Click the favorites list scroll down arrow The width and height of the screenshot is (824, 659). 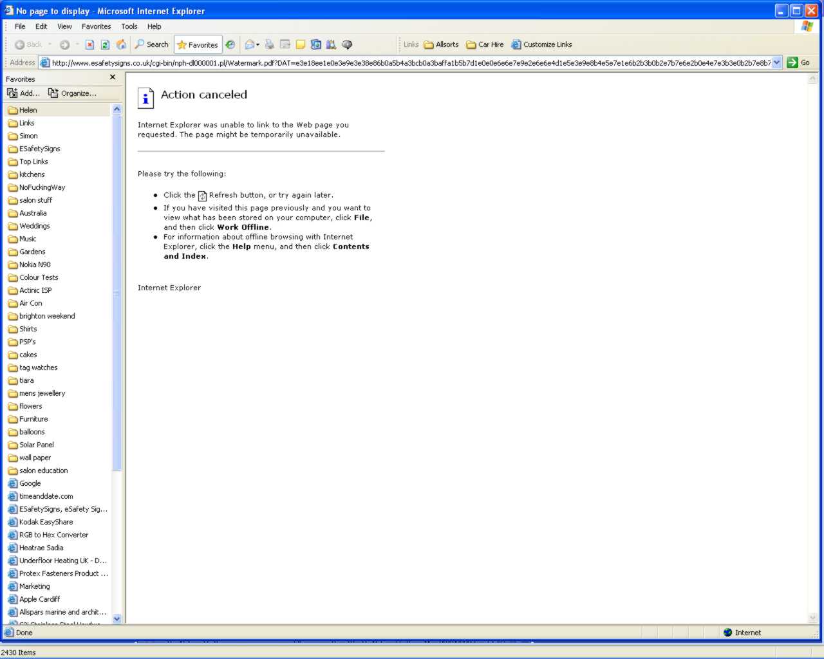click(x=117, y=618)
